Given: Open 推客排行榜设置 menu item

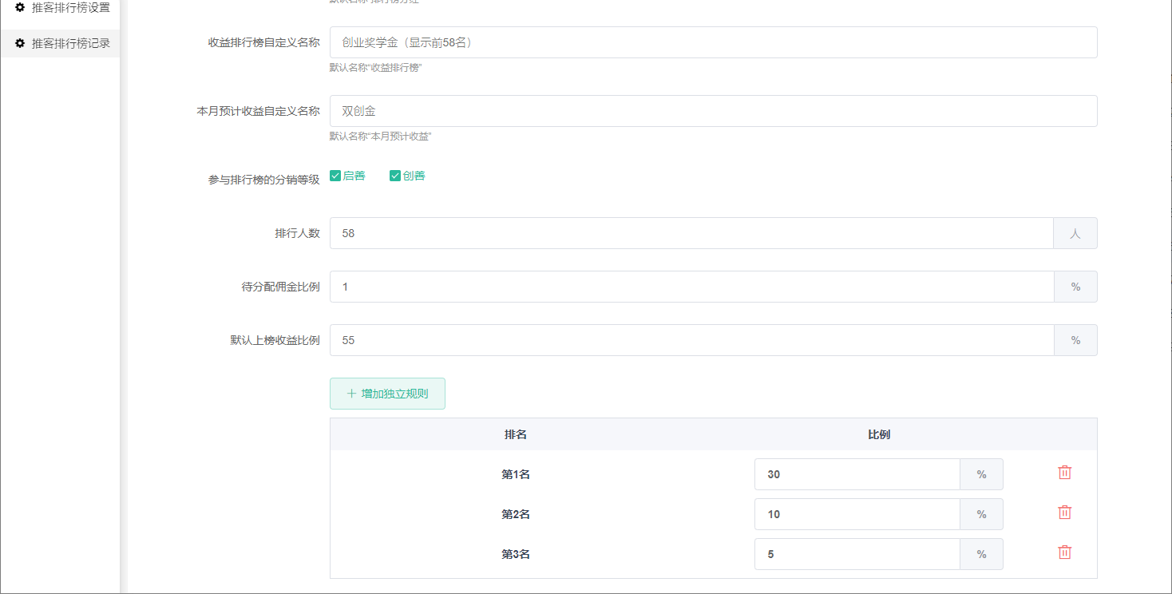Looking at the screenshot, I should [70, 7].
